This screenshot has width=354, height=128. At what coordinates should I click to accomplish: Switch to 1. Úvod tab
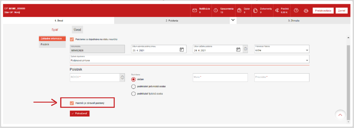click(x=59, y=21)
